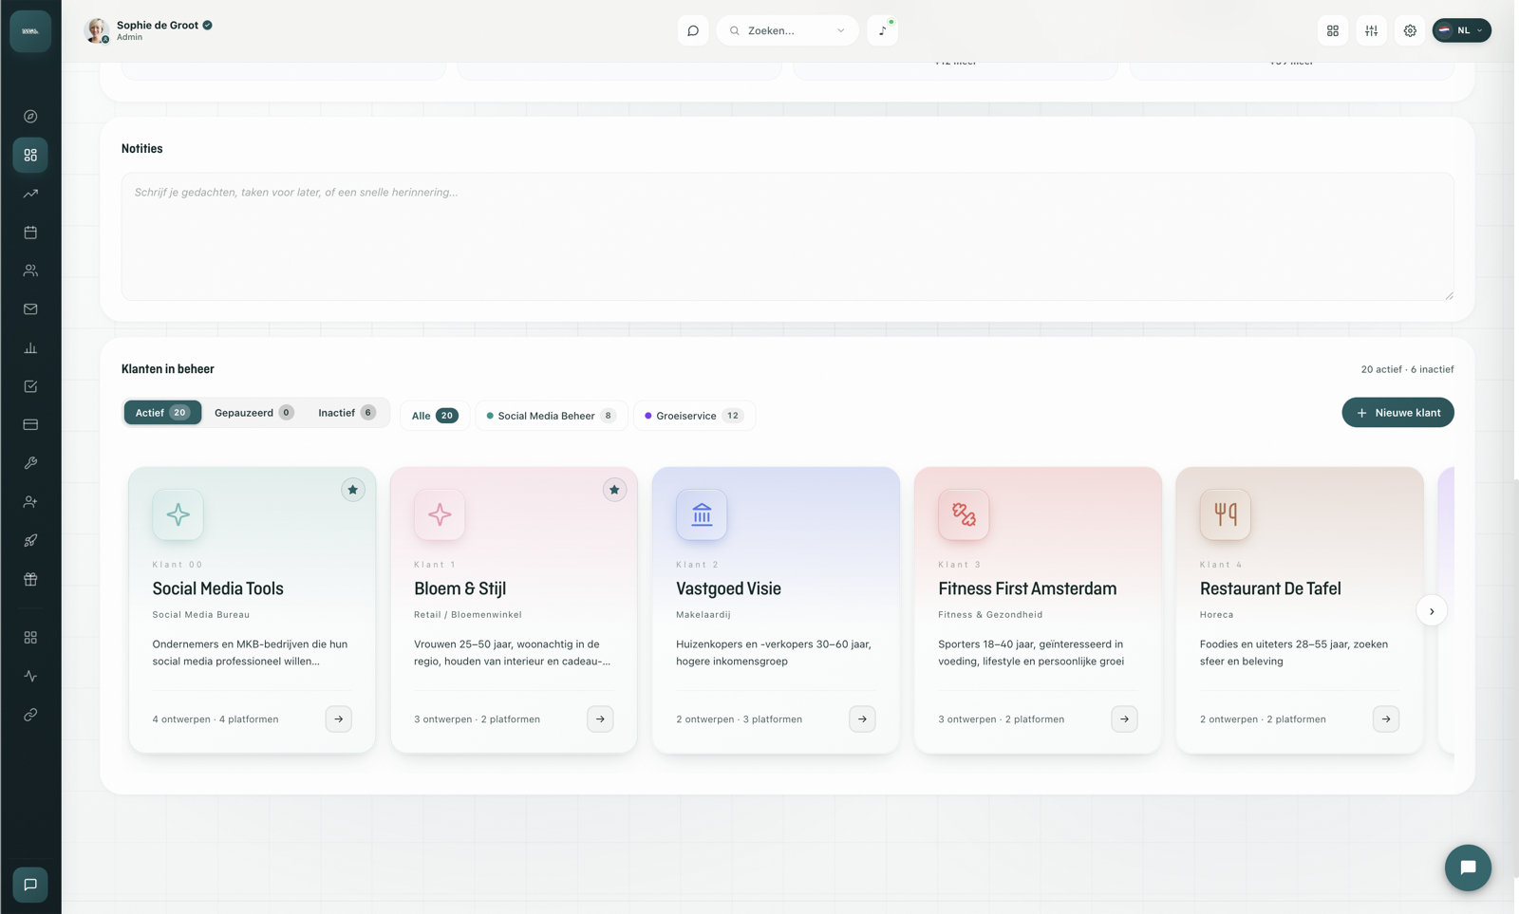Open Restaurant De Tafel via arrow button

pos(1386,719)
